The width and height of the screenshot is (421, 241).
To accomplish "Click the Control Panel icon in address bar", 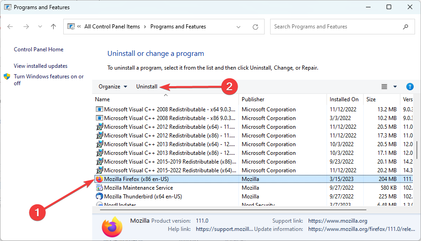I will tap(71, 27).
